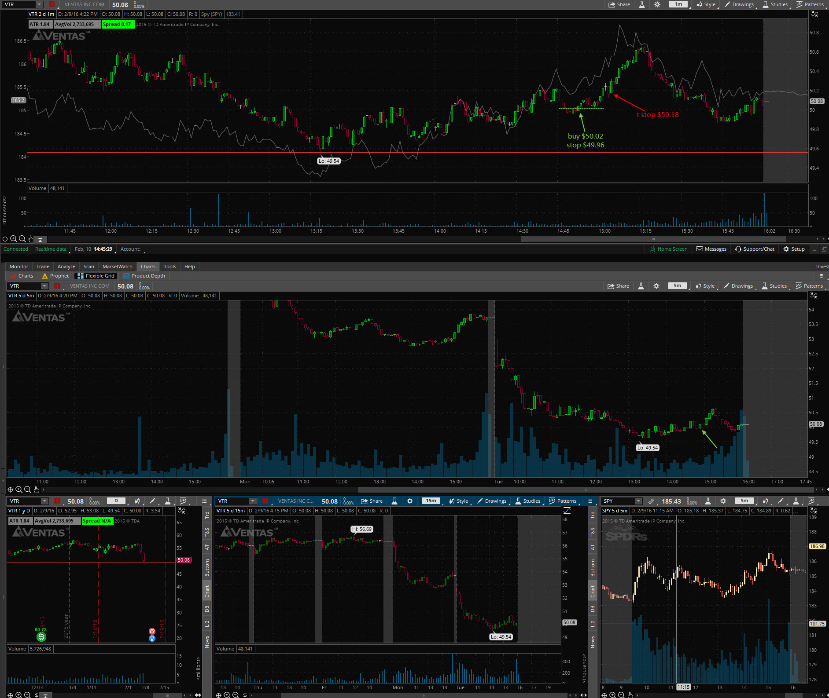Screen dimensions: 829x698
Task: Open chart settings gear in top chart
Action: [657, 4]
